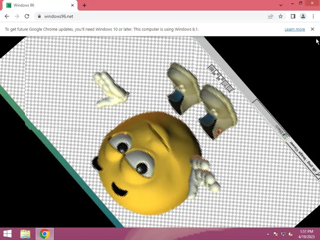
Task: Open Chrome's three-dot menu
Action: [x=313, y=16]
